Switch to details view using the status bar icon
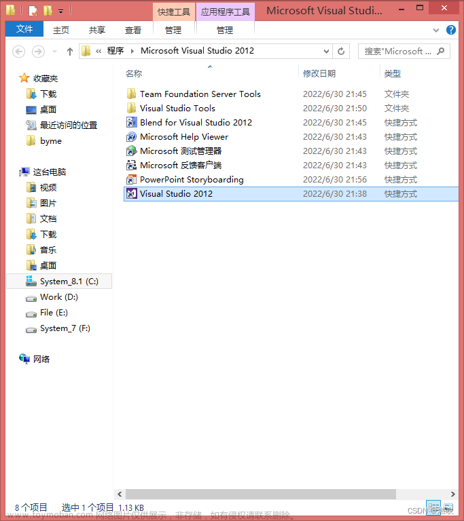 (433, 507)
